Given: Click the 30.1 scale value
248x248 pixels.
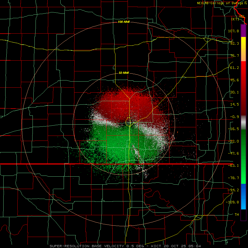Looking at the screenshot, I should point(234,92).
